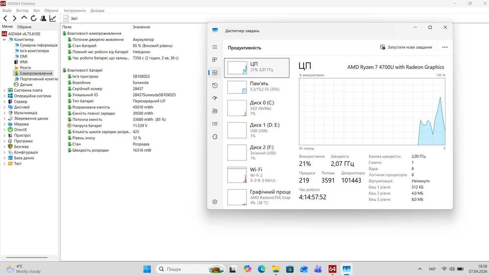Expand the DirectX tree node
489x276 pixels.
point(4,130)
